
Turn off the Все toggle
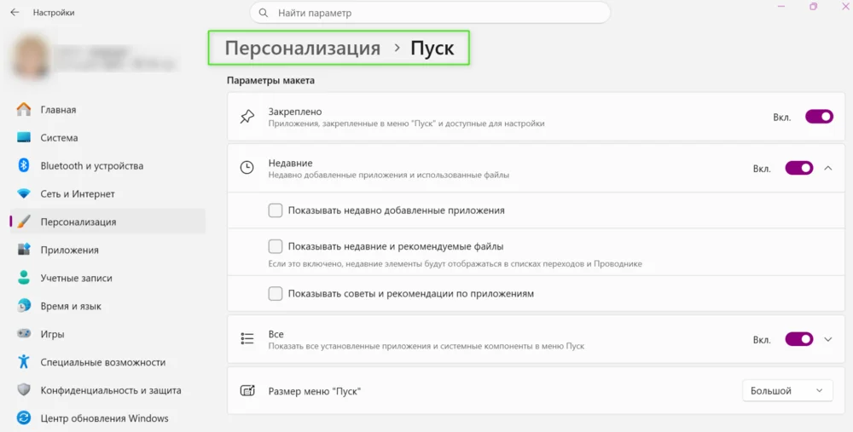[x=799, y=339]
